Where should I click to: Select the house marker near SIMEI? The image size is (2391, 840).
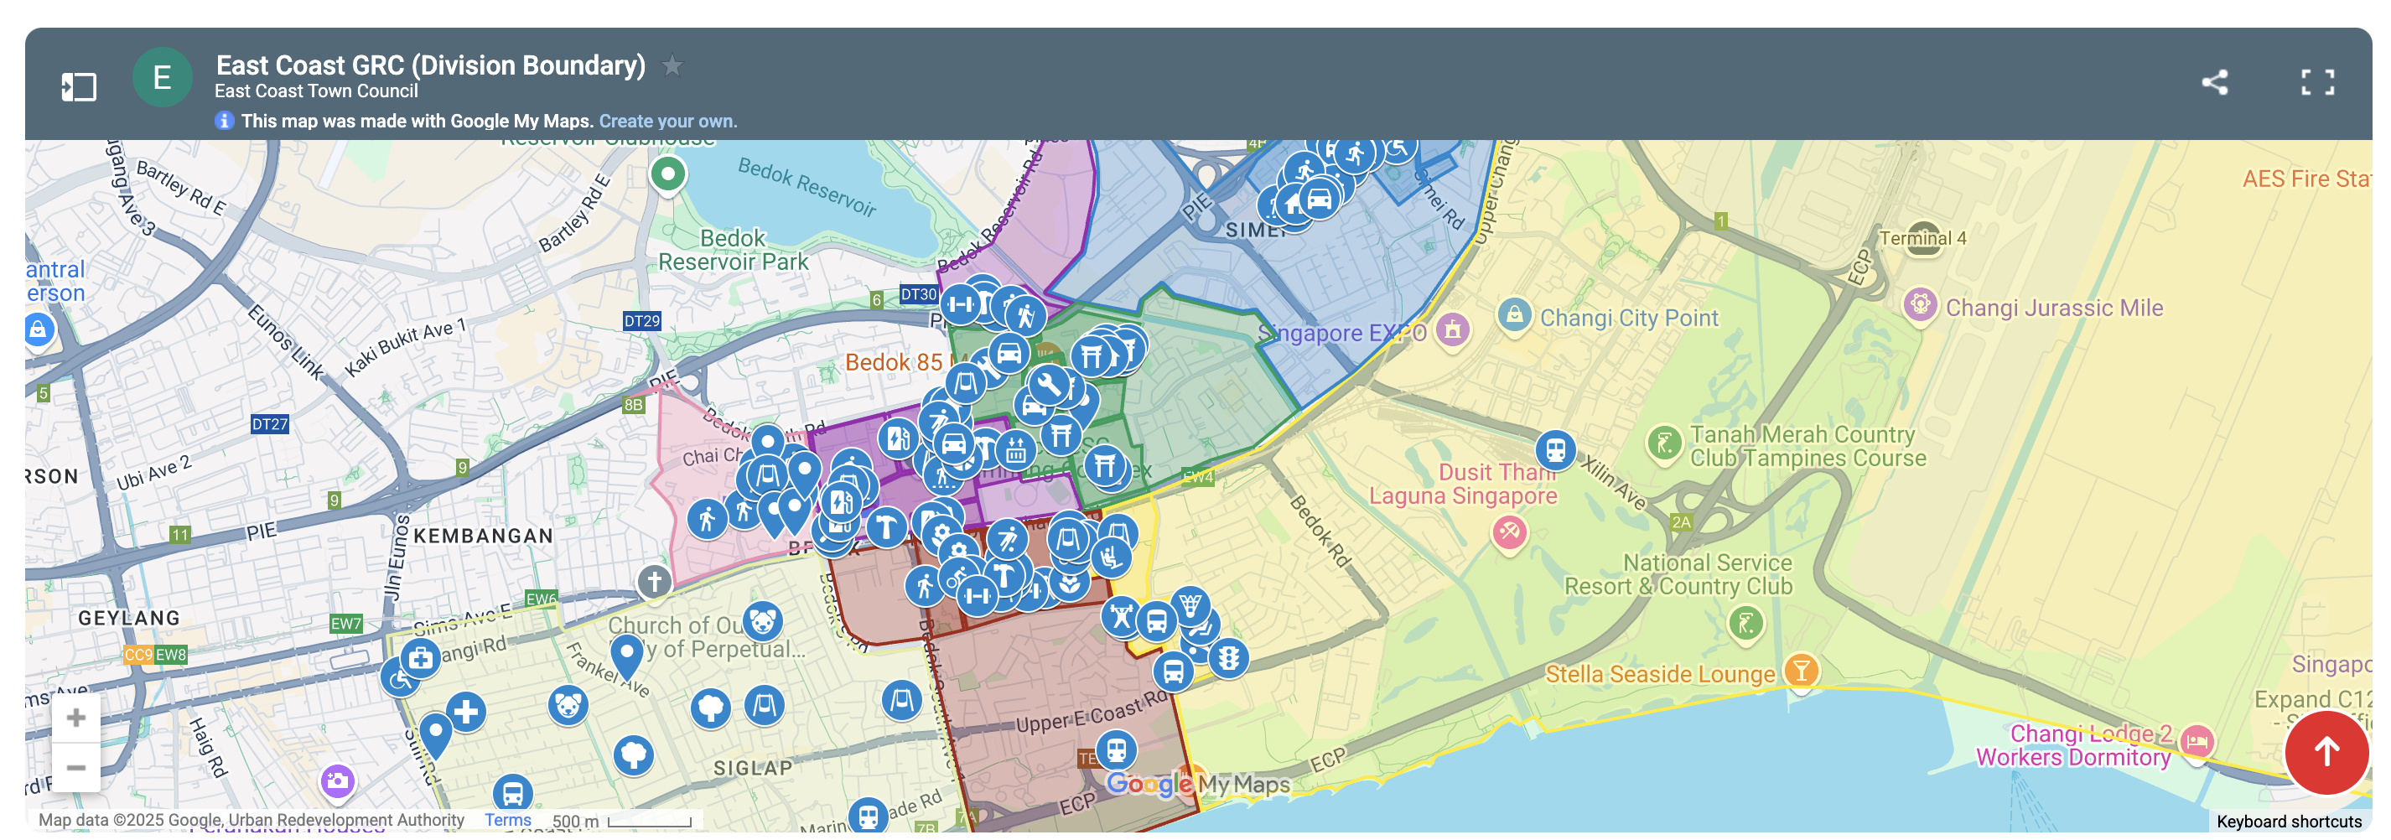pos(1294,205)
